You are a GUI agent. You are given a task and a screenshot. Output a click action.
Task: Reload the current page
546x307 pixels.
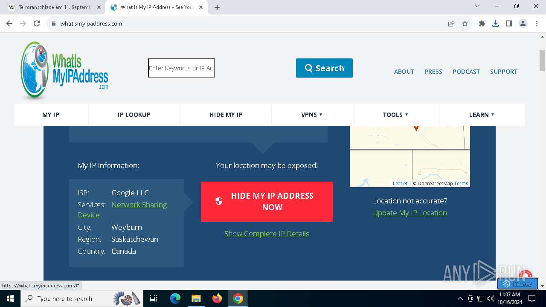(37, 23)
